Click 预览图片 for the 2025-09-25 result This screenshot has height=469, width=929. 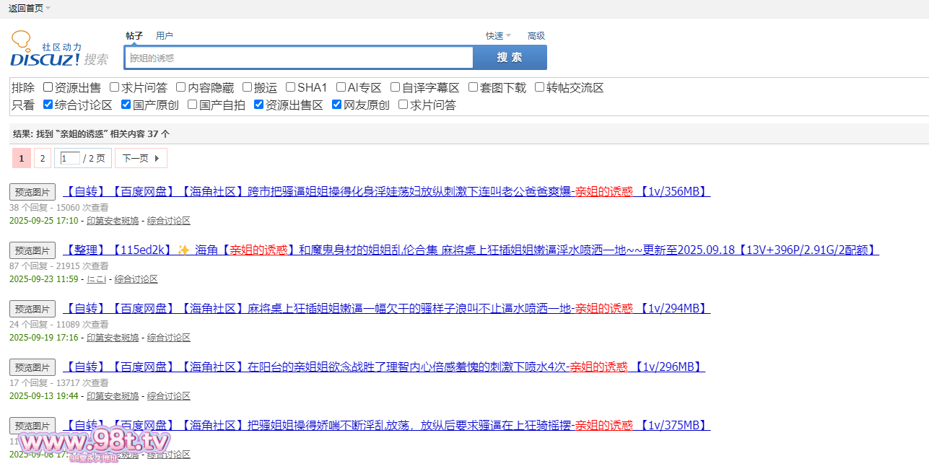click(x=32, y=192)
